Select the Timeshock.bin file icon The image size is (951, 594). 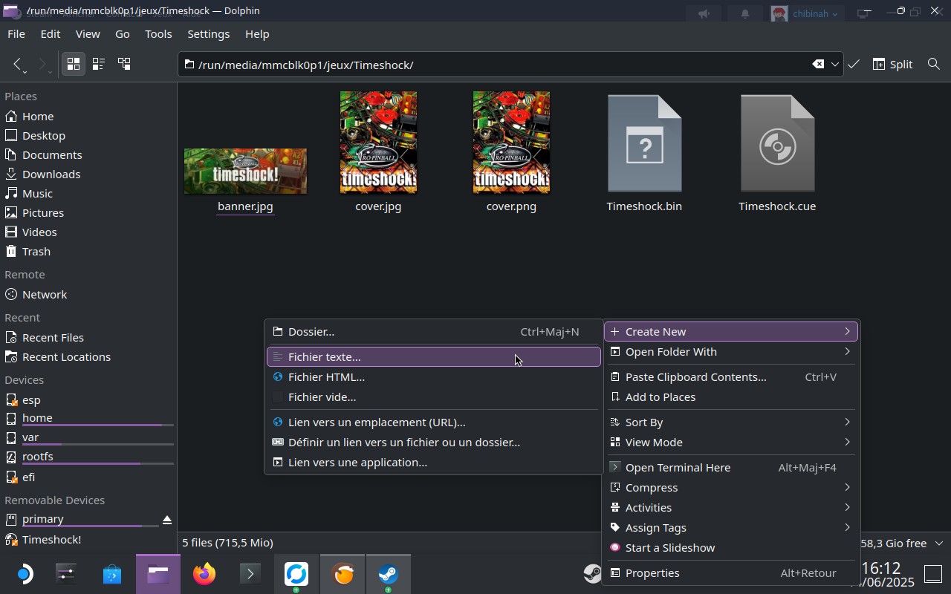644,143
